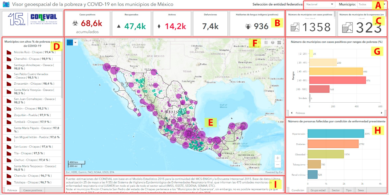Switch to the Grupo edad tab
The width and height of the screenshot is (389, 195).
click(x=318, y=190)
